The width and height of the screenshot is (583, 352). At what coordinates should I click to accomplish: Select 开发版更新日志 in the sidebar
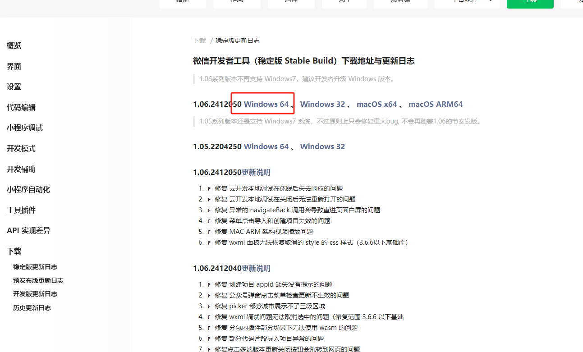click(35, 294)
